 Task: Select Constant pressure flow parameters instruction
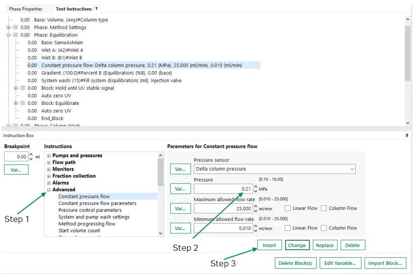pos(97,203)
